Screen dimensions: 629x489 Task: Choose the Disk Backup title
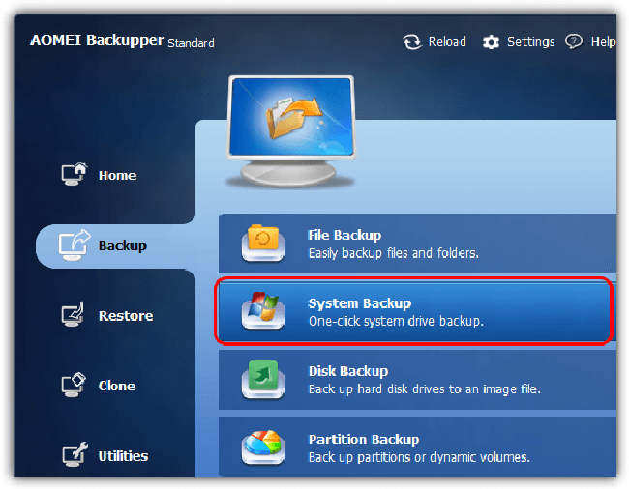[348, 372]
